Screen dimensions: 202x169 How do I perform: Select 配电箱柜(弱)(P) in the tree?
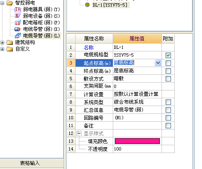point(41,23)
